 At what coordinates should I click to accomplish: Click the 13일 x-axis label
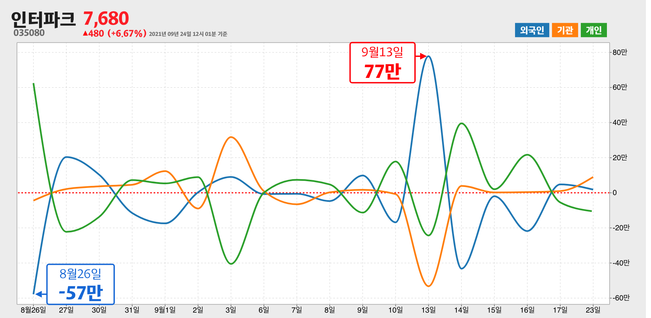coord(428,310)
